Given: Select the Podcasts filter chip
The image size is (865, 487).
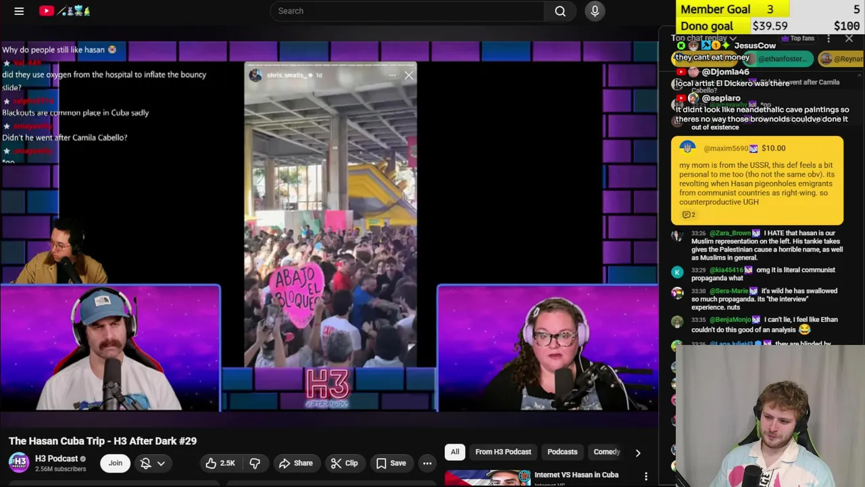Looking at the screenshot, I should point(562,452).
